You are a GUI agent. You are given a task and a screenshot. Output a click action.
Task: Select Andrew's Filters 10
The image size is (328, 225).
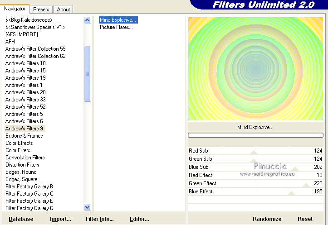tap(25, 63)
